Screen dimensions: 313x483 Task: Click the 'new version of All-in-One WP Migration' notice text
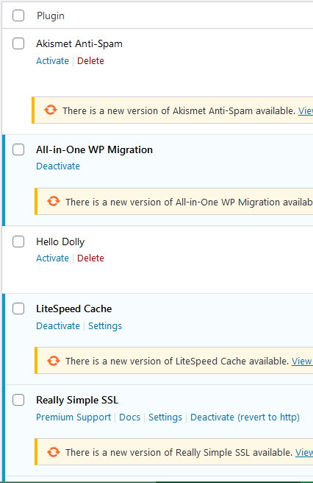pos(189,202)
